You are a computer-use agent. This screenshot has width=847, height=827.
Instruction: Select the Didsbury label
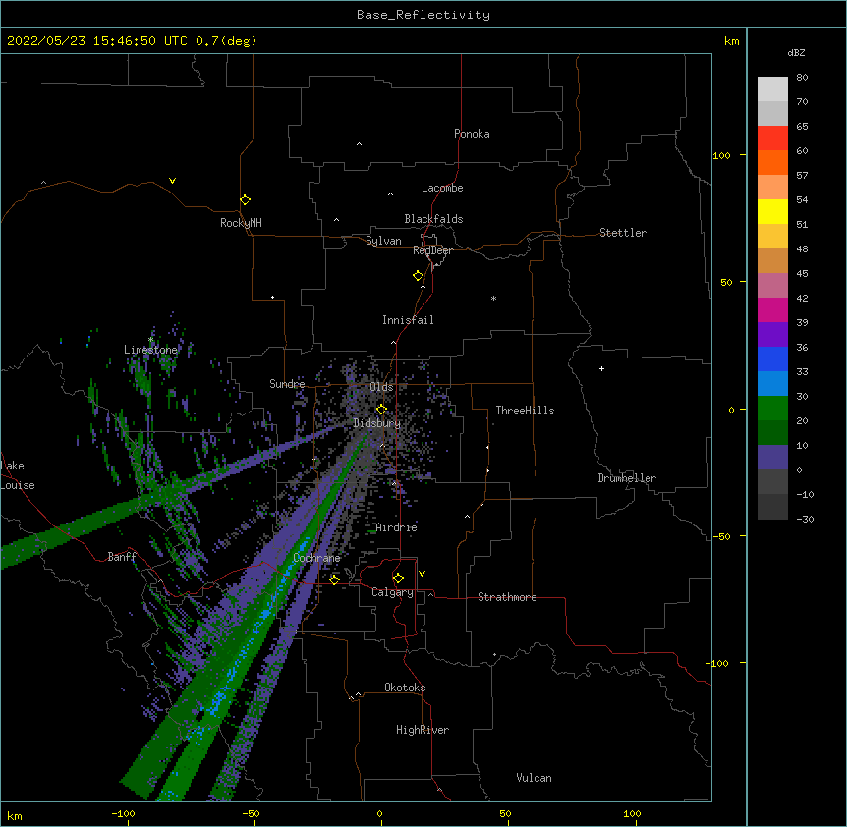[x=377, y=423]
